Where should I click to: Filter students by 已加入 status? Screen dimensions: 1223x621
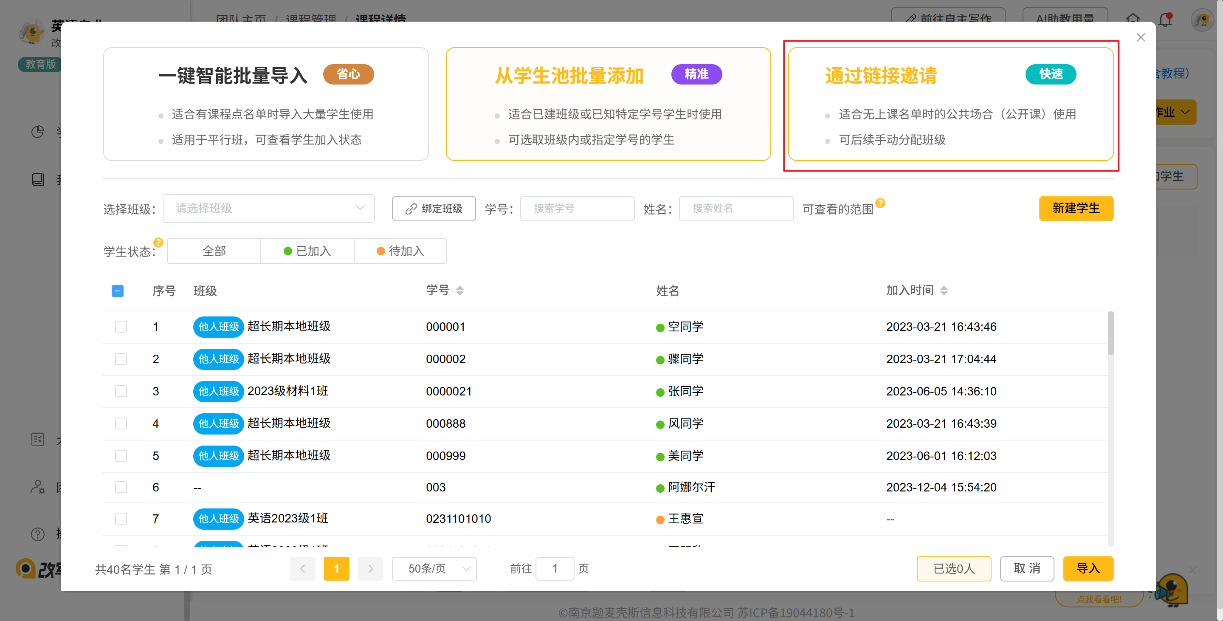coord(307,251)
